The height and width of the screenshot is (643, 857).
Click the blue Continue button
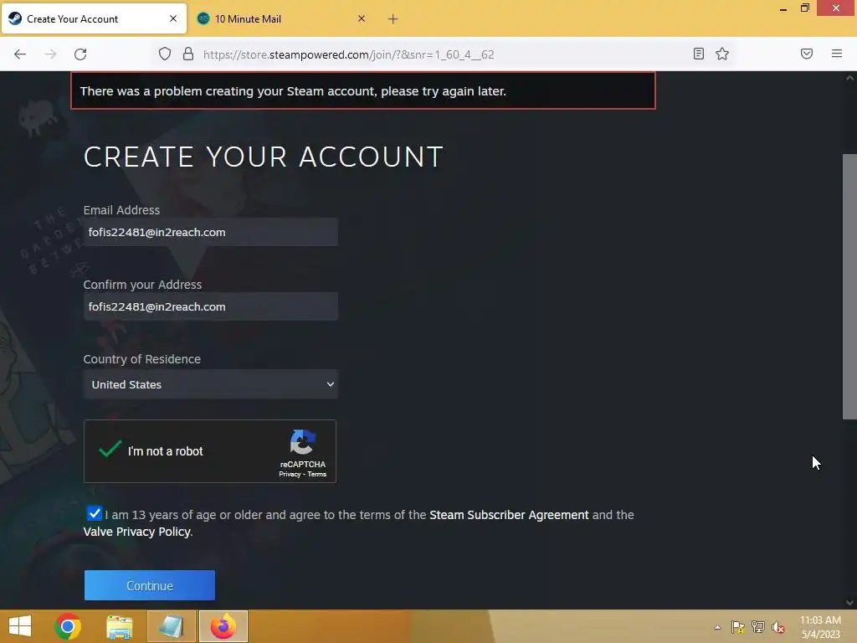(150, 585)
